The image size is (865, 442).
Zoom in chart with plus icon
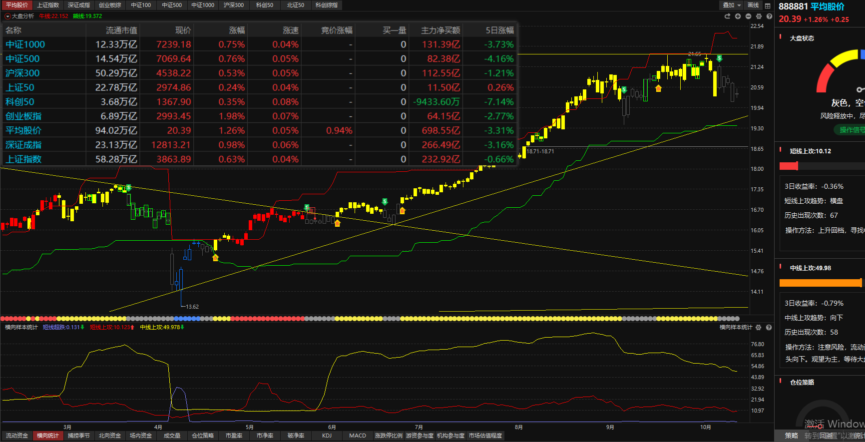pyautogui.click(x=738, y=16)
